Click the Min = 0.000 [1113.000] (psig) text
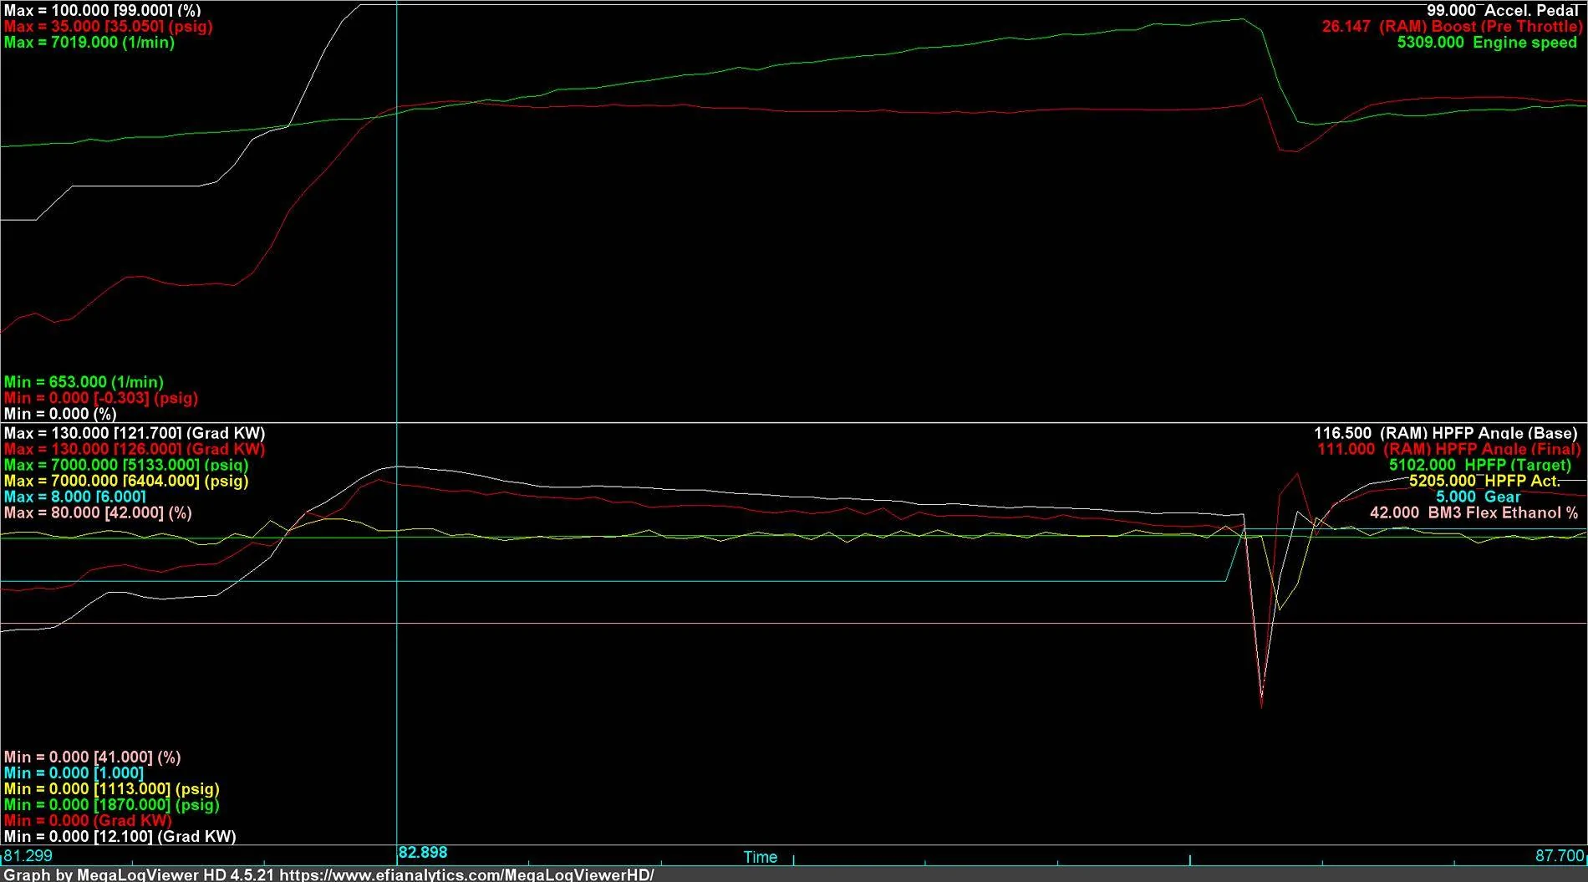Screen dimensions: 1588x882 (x=111, y=790)
